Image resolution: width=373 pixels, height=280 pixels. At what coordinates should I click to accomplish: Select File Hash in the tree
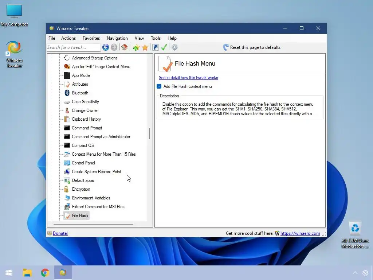[x=76, y=215]
